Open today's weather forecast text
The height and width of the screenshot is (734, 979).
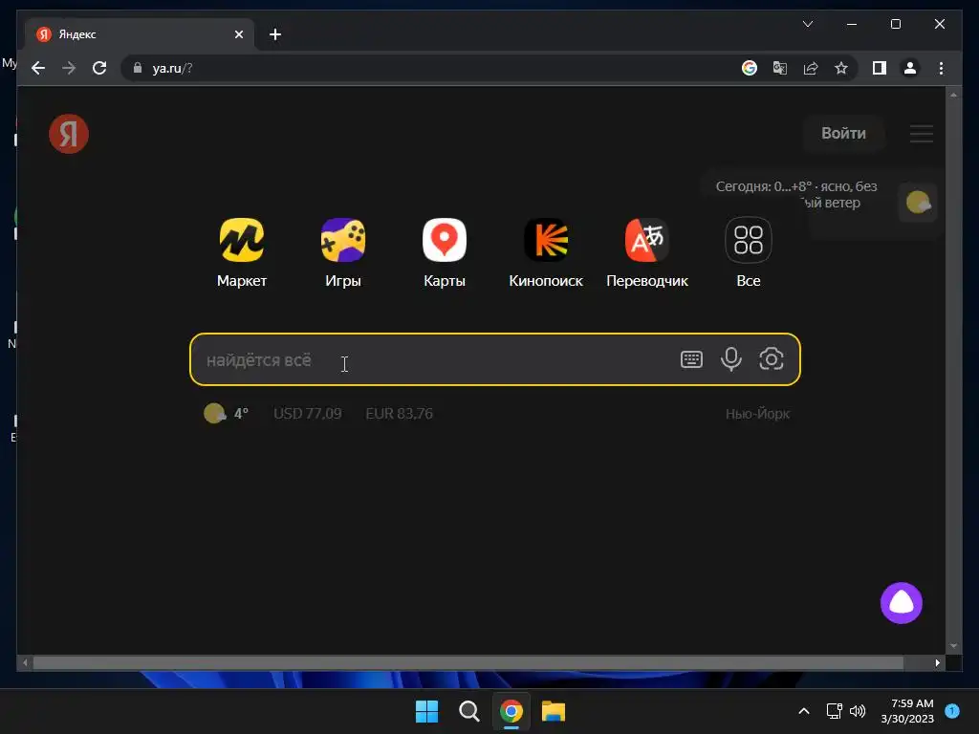(x=796, y=194)
